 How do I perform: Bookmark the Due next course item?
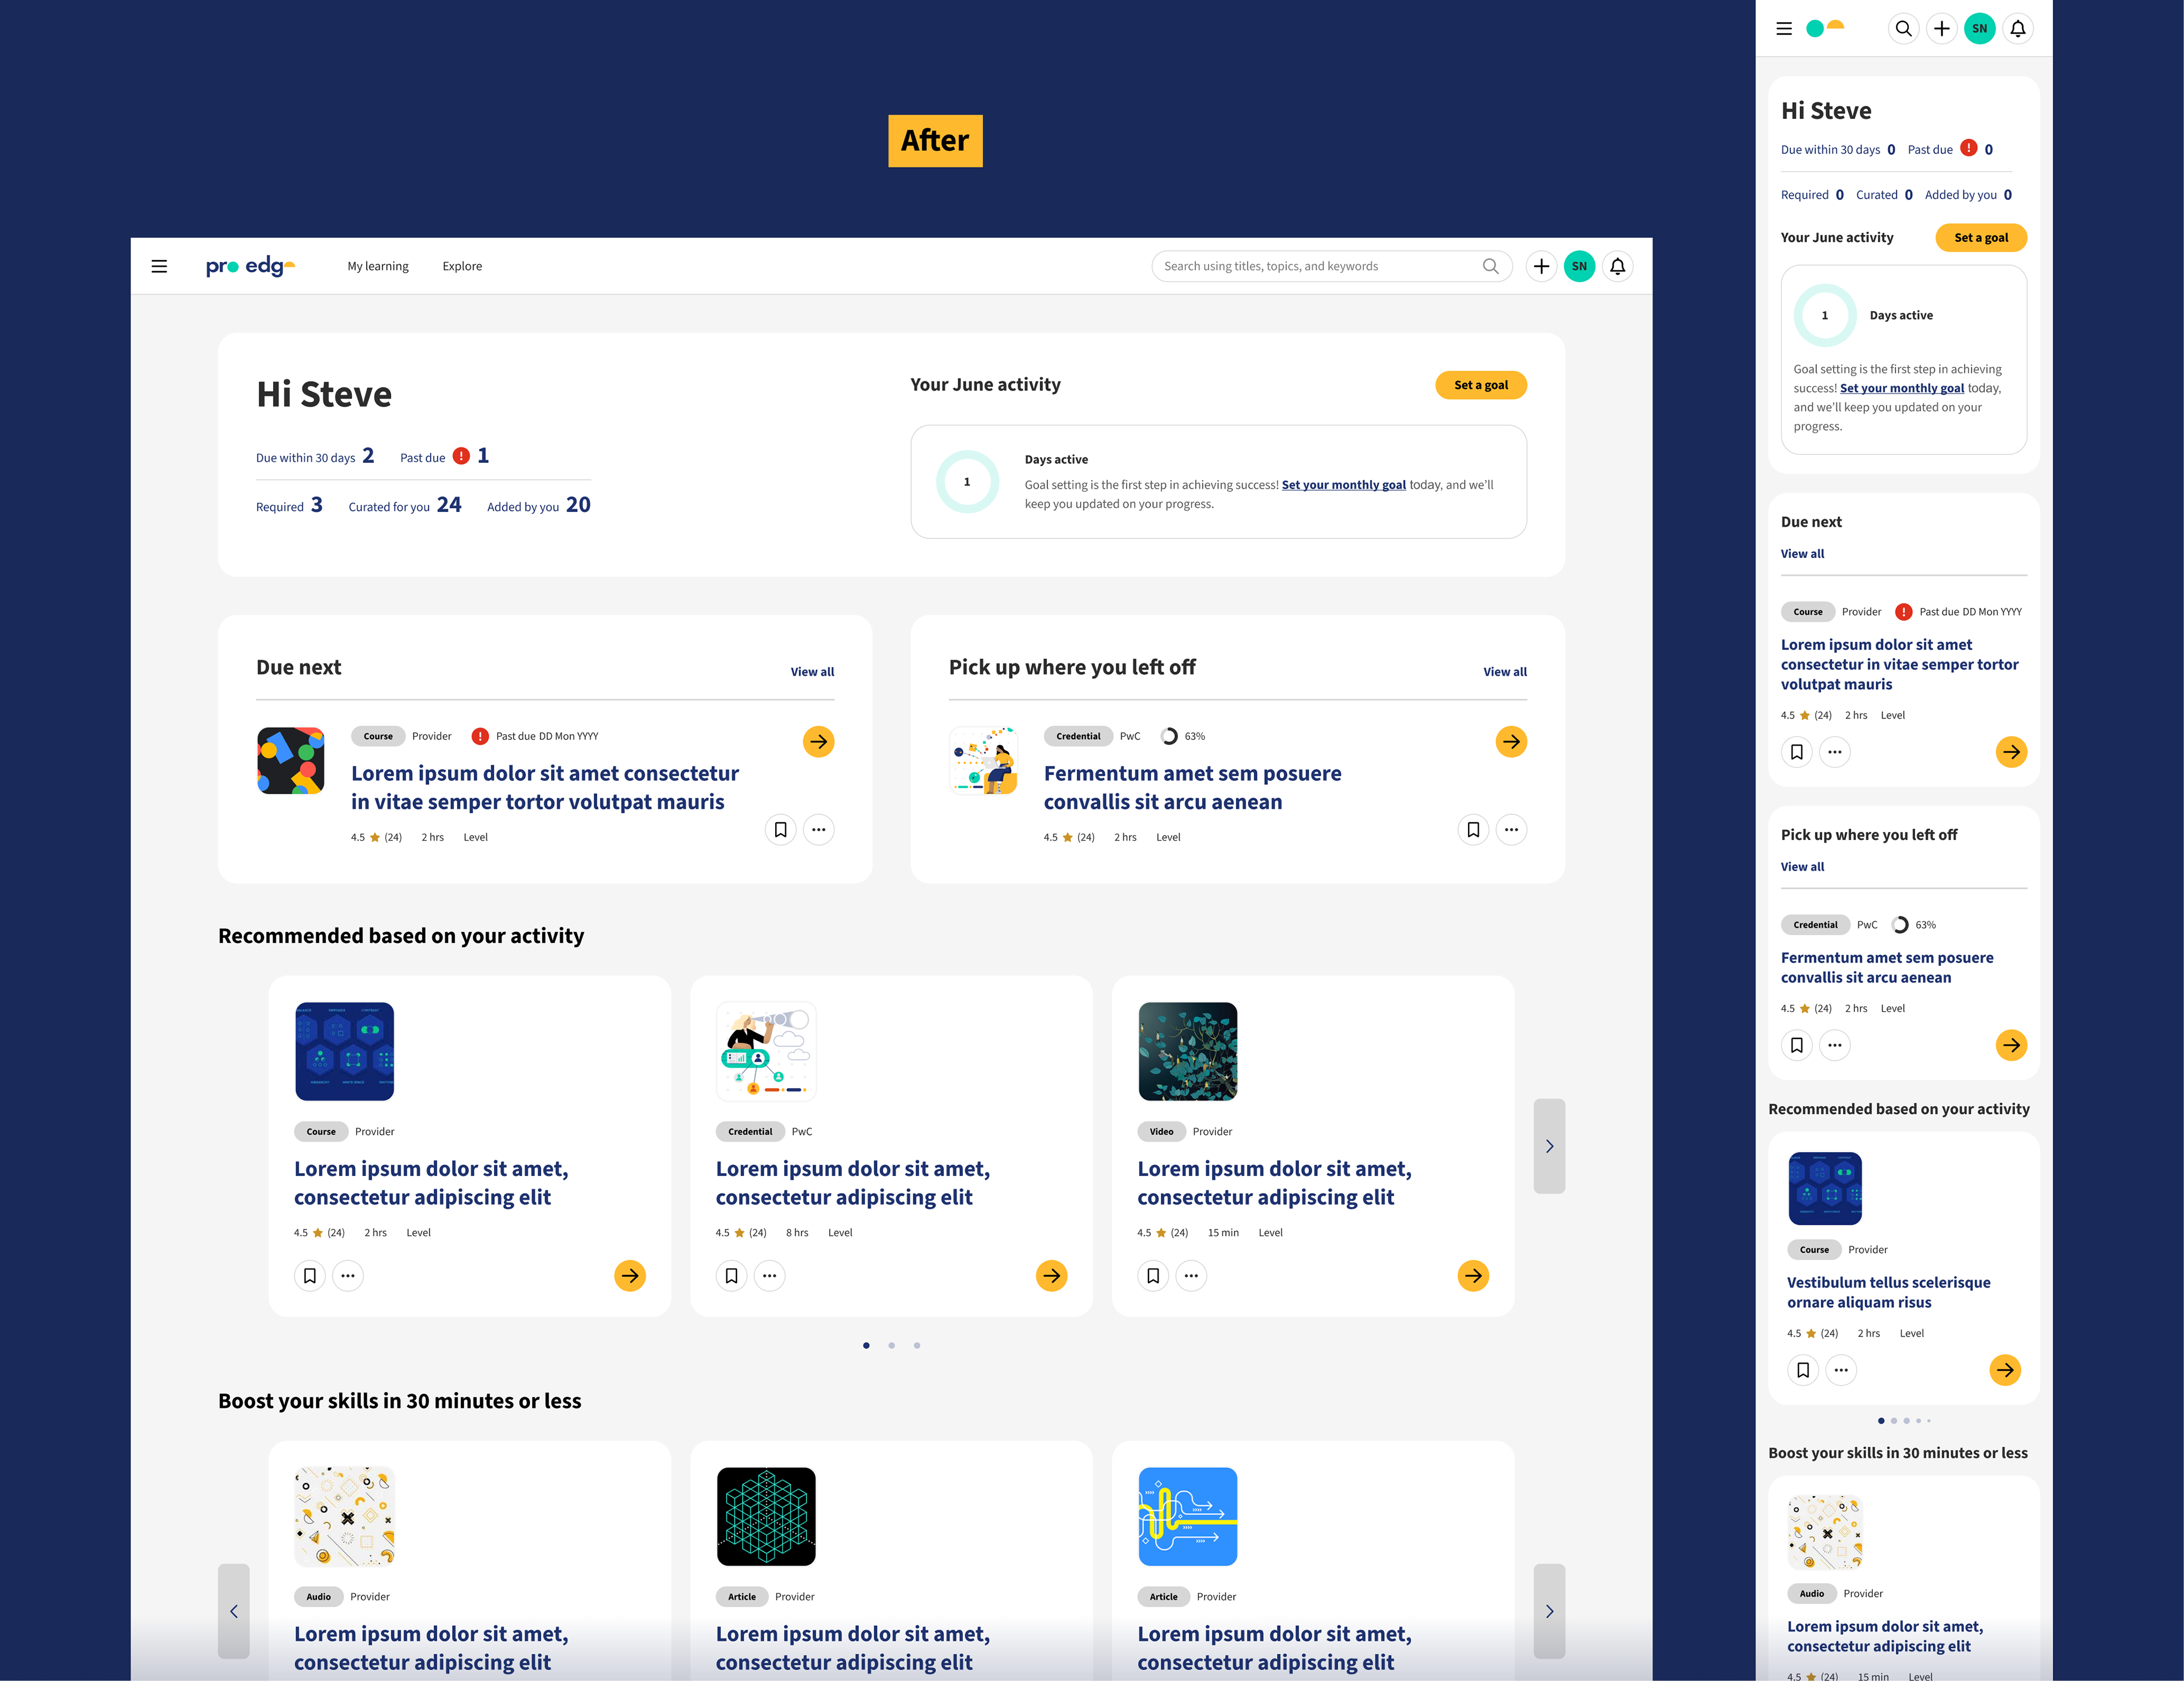tap(780, 829)
